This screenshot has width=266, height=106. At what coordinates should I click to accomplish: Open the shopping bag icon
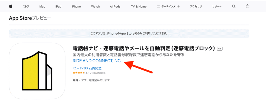tap(248, 7)
